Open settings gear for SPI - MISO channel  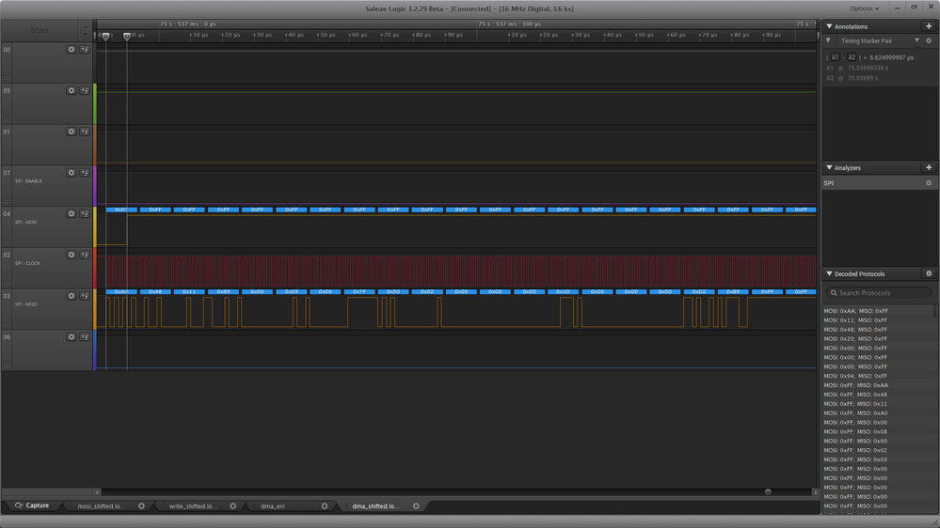[72, 296]
